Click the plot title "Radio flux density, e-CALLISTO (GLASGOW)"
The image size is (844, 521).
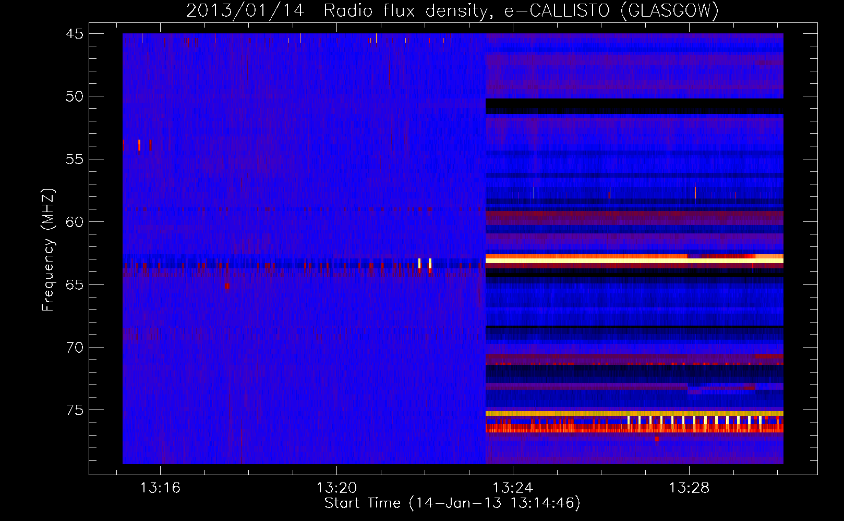click(521, 10)
